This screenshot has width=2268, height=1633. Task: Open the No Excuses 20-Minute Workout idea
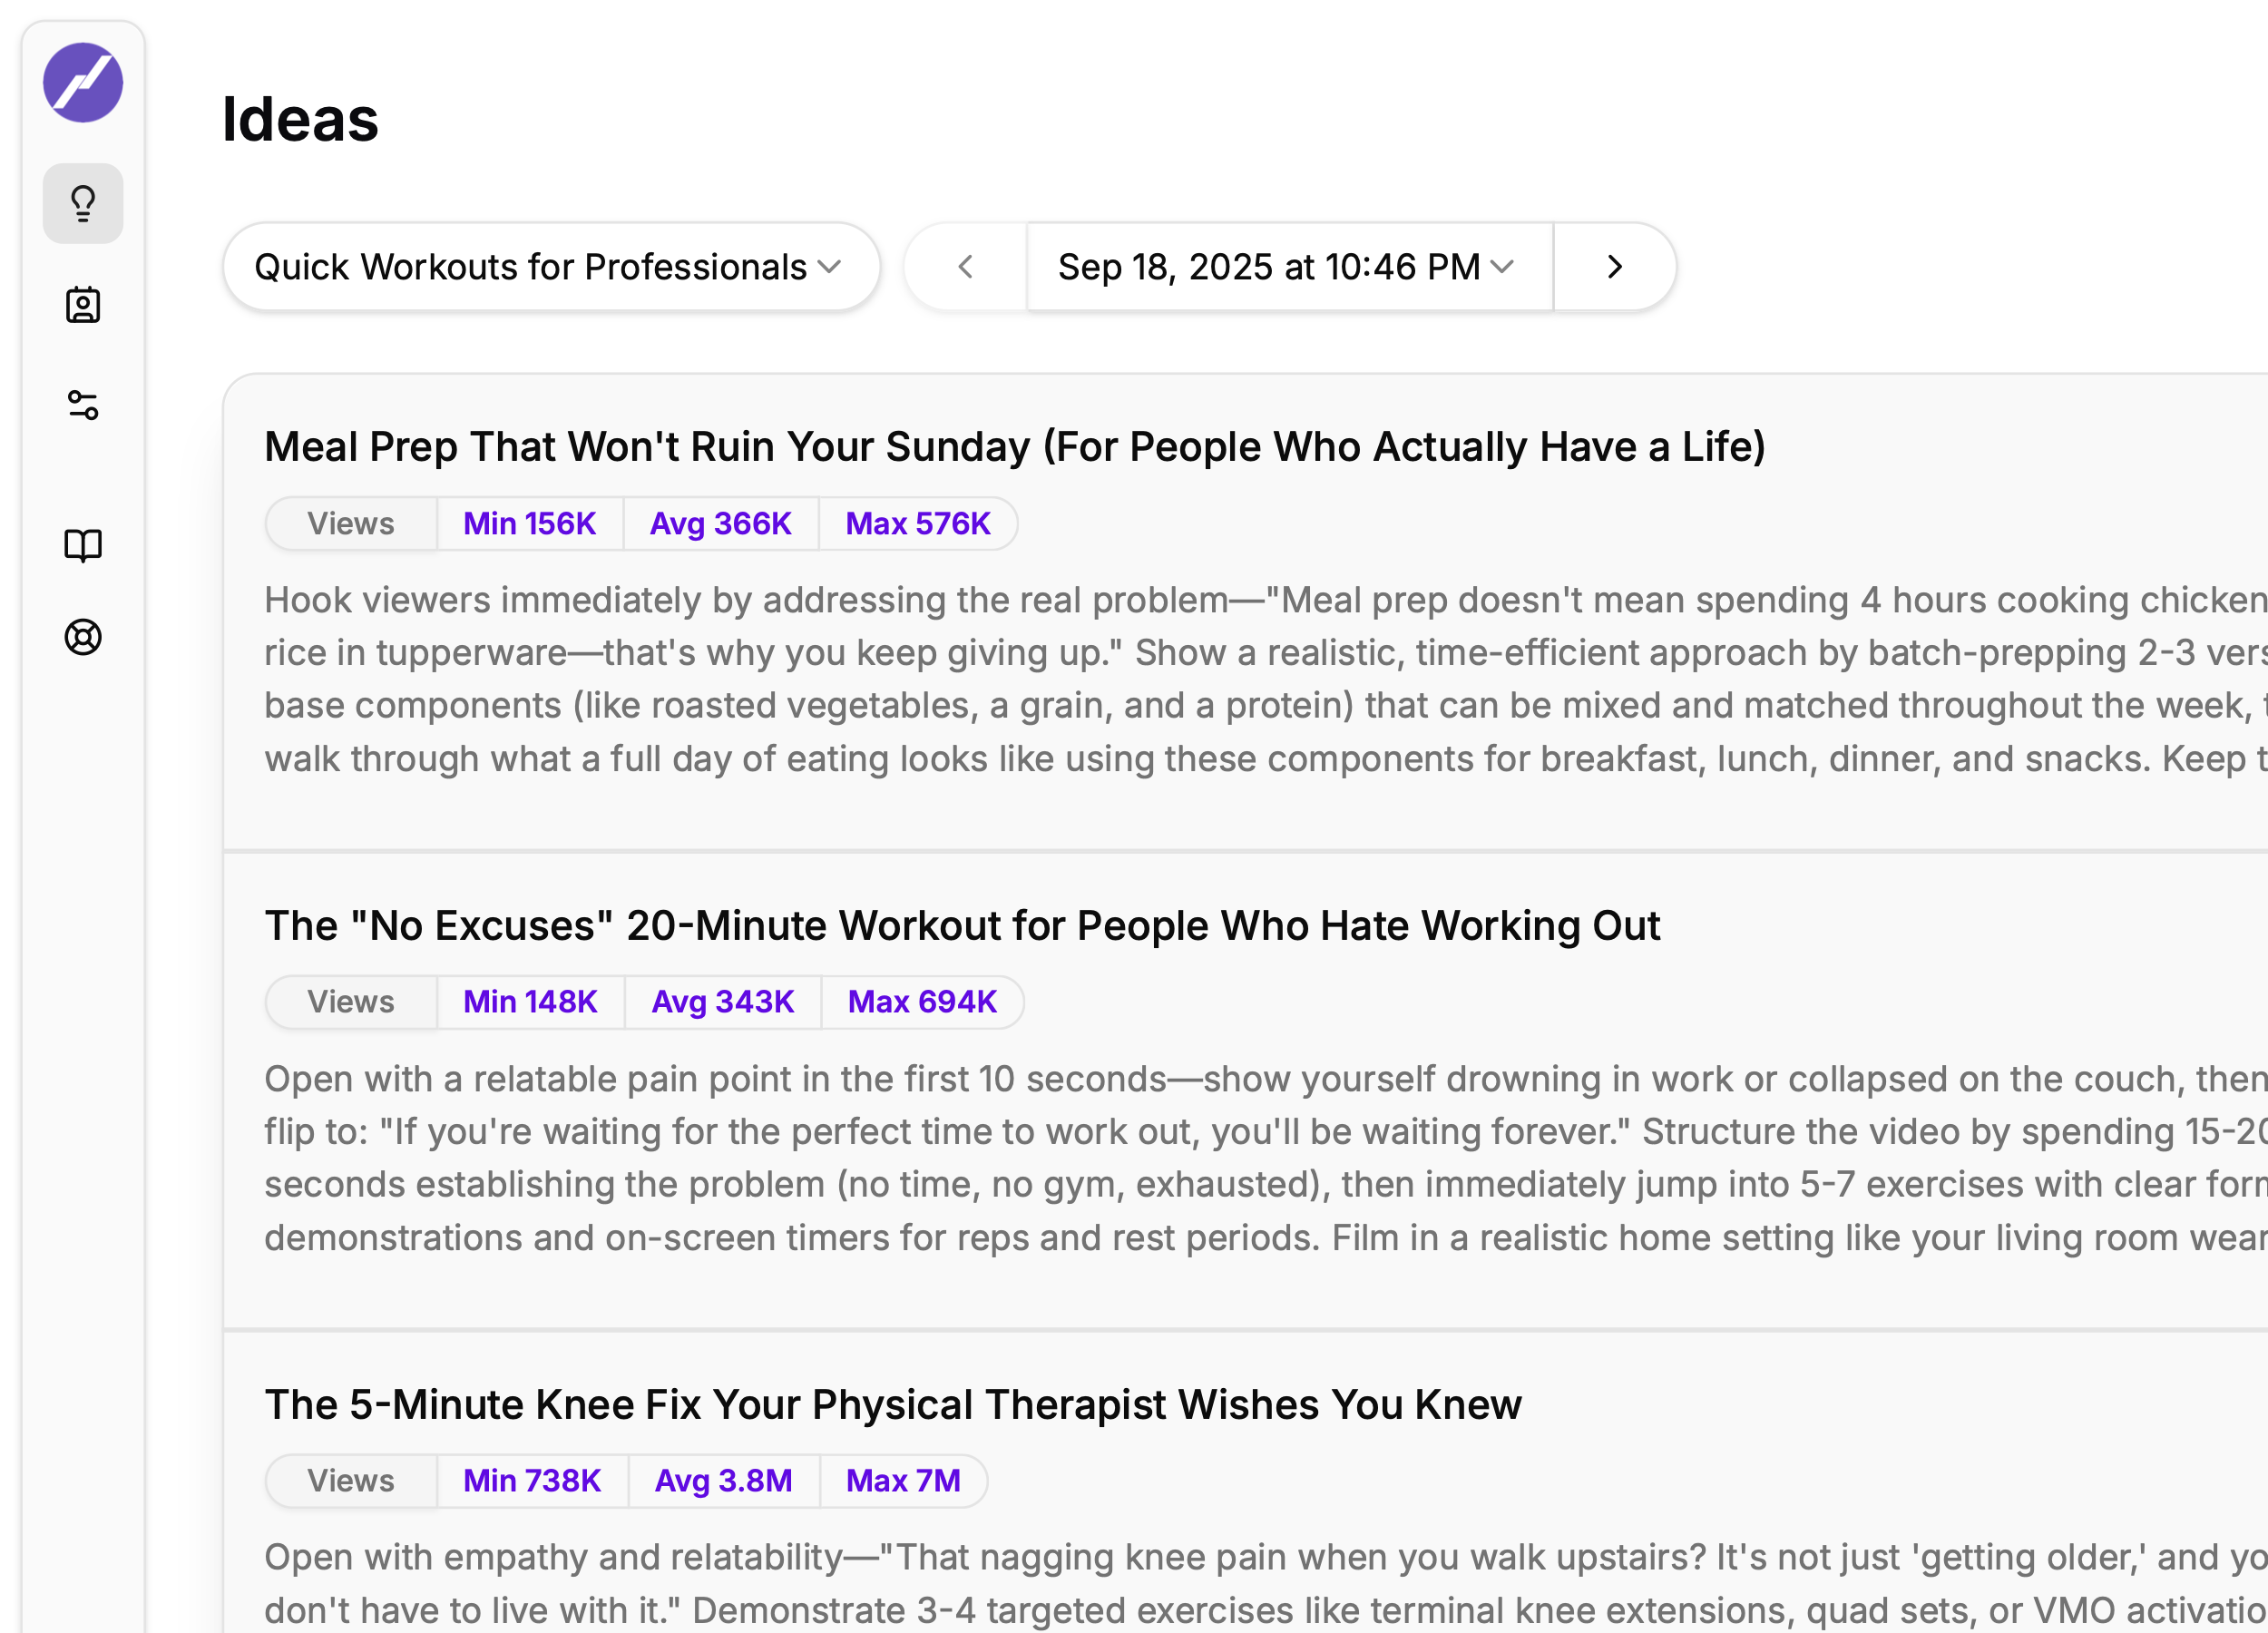point(961,926)
